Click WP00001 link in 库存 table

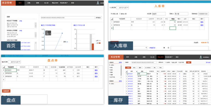click(x=130, y=74)
